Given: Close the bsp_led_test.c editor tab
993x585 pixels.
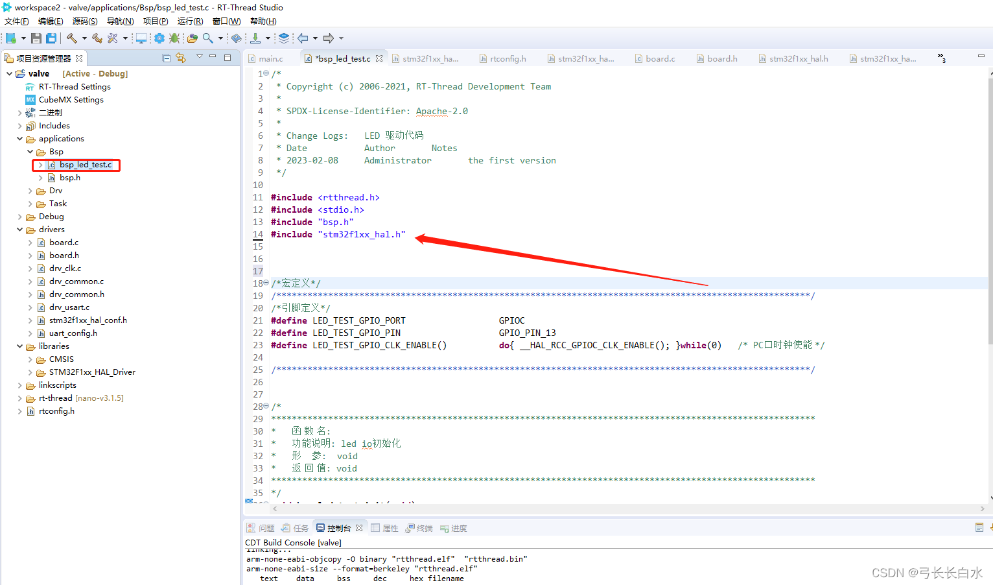Looking at the screenshot, I should click(x=379, y=58).
